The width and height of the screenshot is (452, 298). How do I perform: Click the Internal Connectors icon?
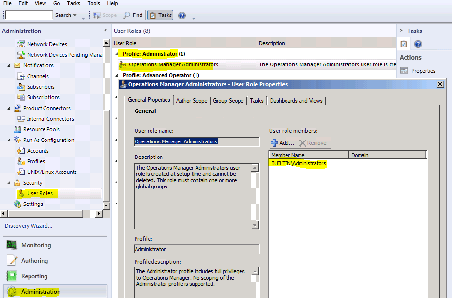[21, 119]
